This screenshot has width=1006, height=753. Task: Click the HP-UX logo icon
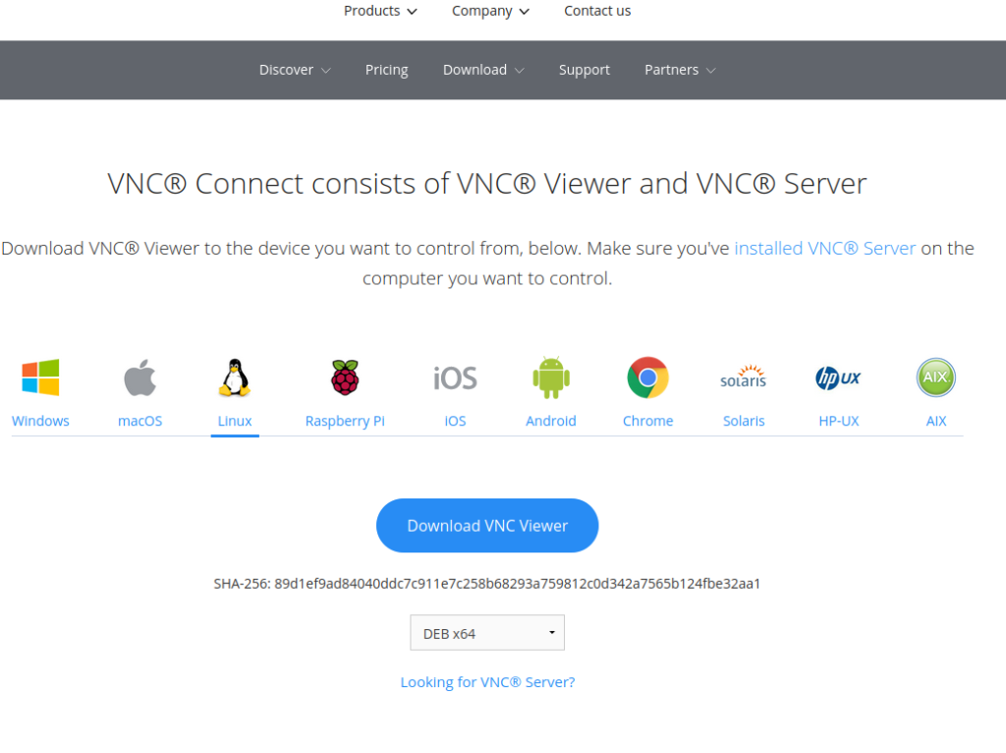838,377
